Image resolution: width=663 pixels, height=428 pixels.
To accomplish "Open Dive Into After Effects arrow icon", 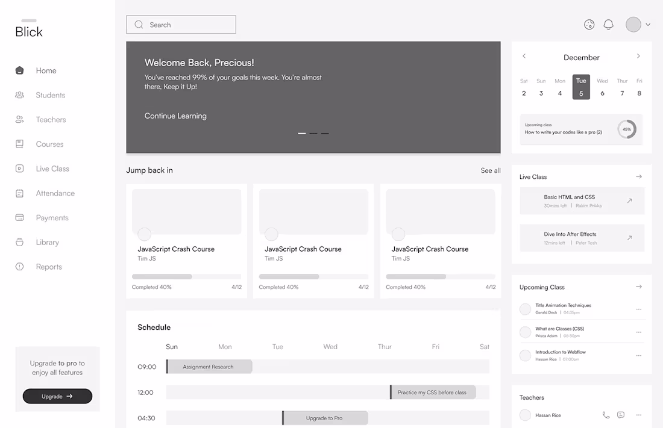I will click(x=630, y=238).
